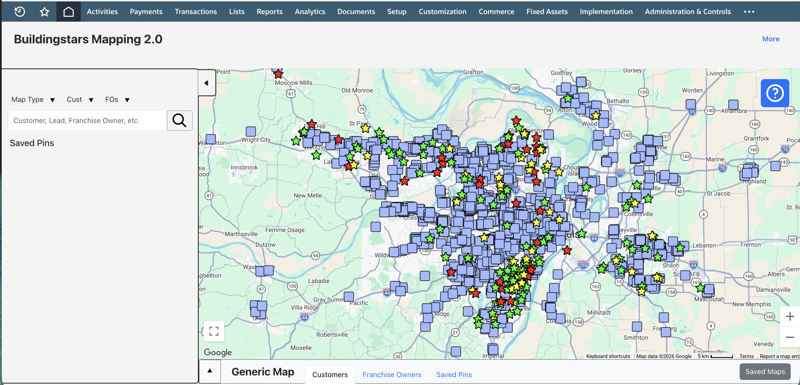Image resolution: width=800 pixels, height=385 pixels.
Task: Click the magnifying glass search button
Action: click(x=180, y=120)
